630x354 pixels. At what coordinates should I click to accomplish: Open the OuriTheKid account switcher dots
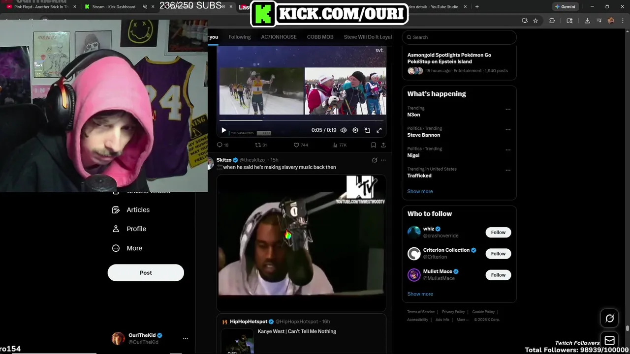pos(186,339)
